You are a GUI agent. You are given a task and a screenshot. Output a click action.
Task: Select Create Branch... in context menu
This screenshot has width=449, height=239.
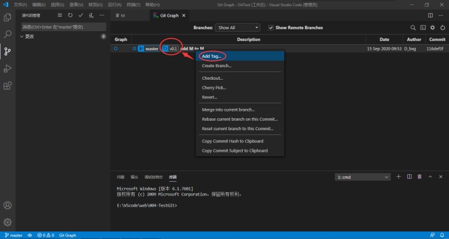(240, 66)
